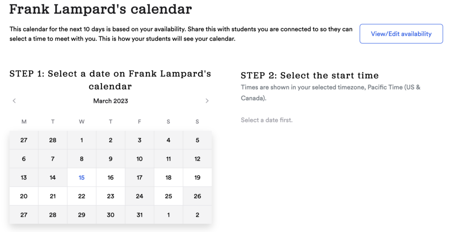The width and height of the screenshot is (449, 232).
Task: Click March 31 date cell
Action: (139, 215)
